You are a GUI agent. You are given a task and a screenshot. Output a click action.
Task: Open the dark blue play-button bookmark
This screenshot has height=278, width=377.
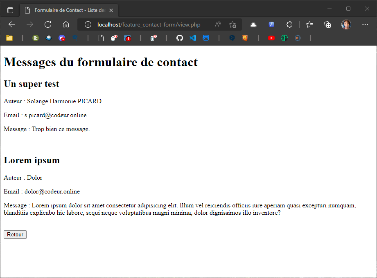pos(298,38)
